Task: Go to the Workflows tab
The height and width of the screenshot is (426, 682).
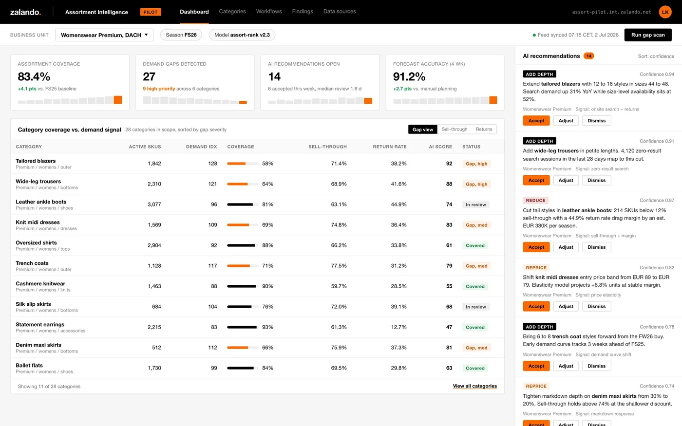Action: (269, 12)
